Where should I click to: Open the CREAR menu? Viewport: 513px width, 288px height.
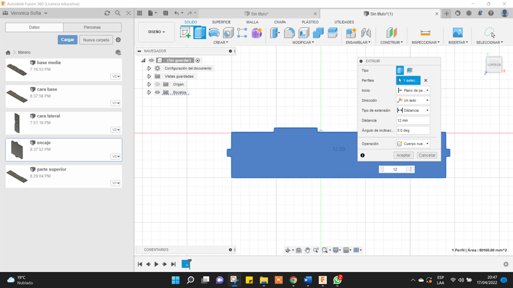(x=221, y=42)
